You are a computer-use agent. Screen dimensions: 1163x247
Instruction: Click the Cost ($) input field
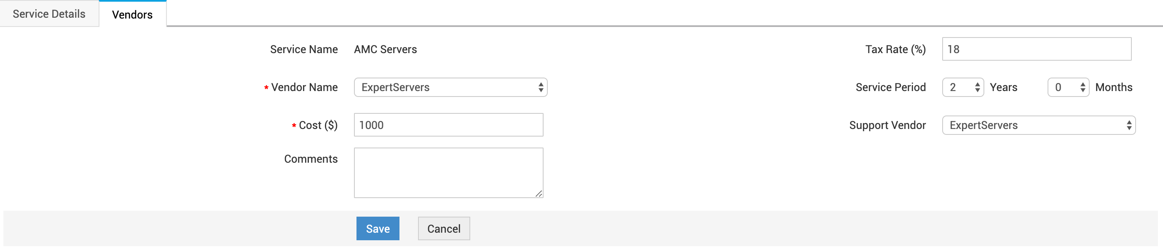[448, 125]
